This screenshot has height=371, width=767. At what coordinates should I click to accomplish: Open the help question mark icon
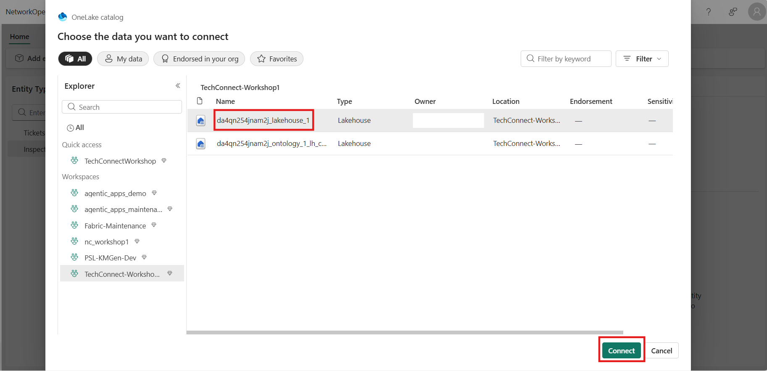coord(709,12)
